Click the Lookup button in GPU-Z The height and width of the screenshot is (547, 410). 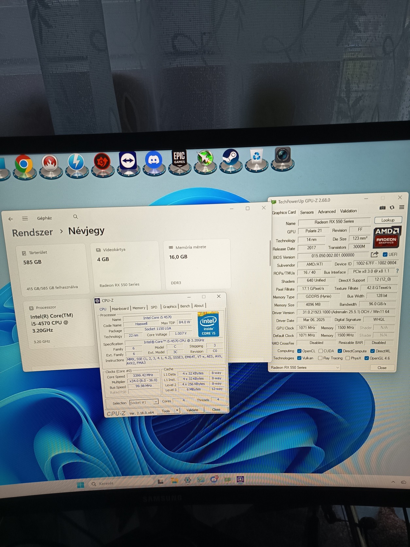(x=388, y=220)
